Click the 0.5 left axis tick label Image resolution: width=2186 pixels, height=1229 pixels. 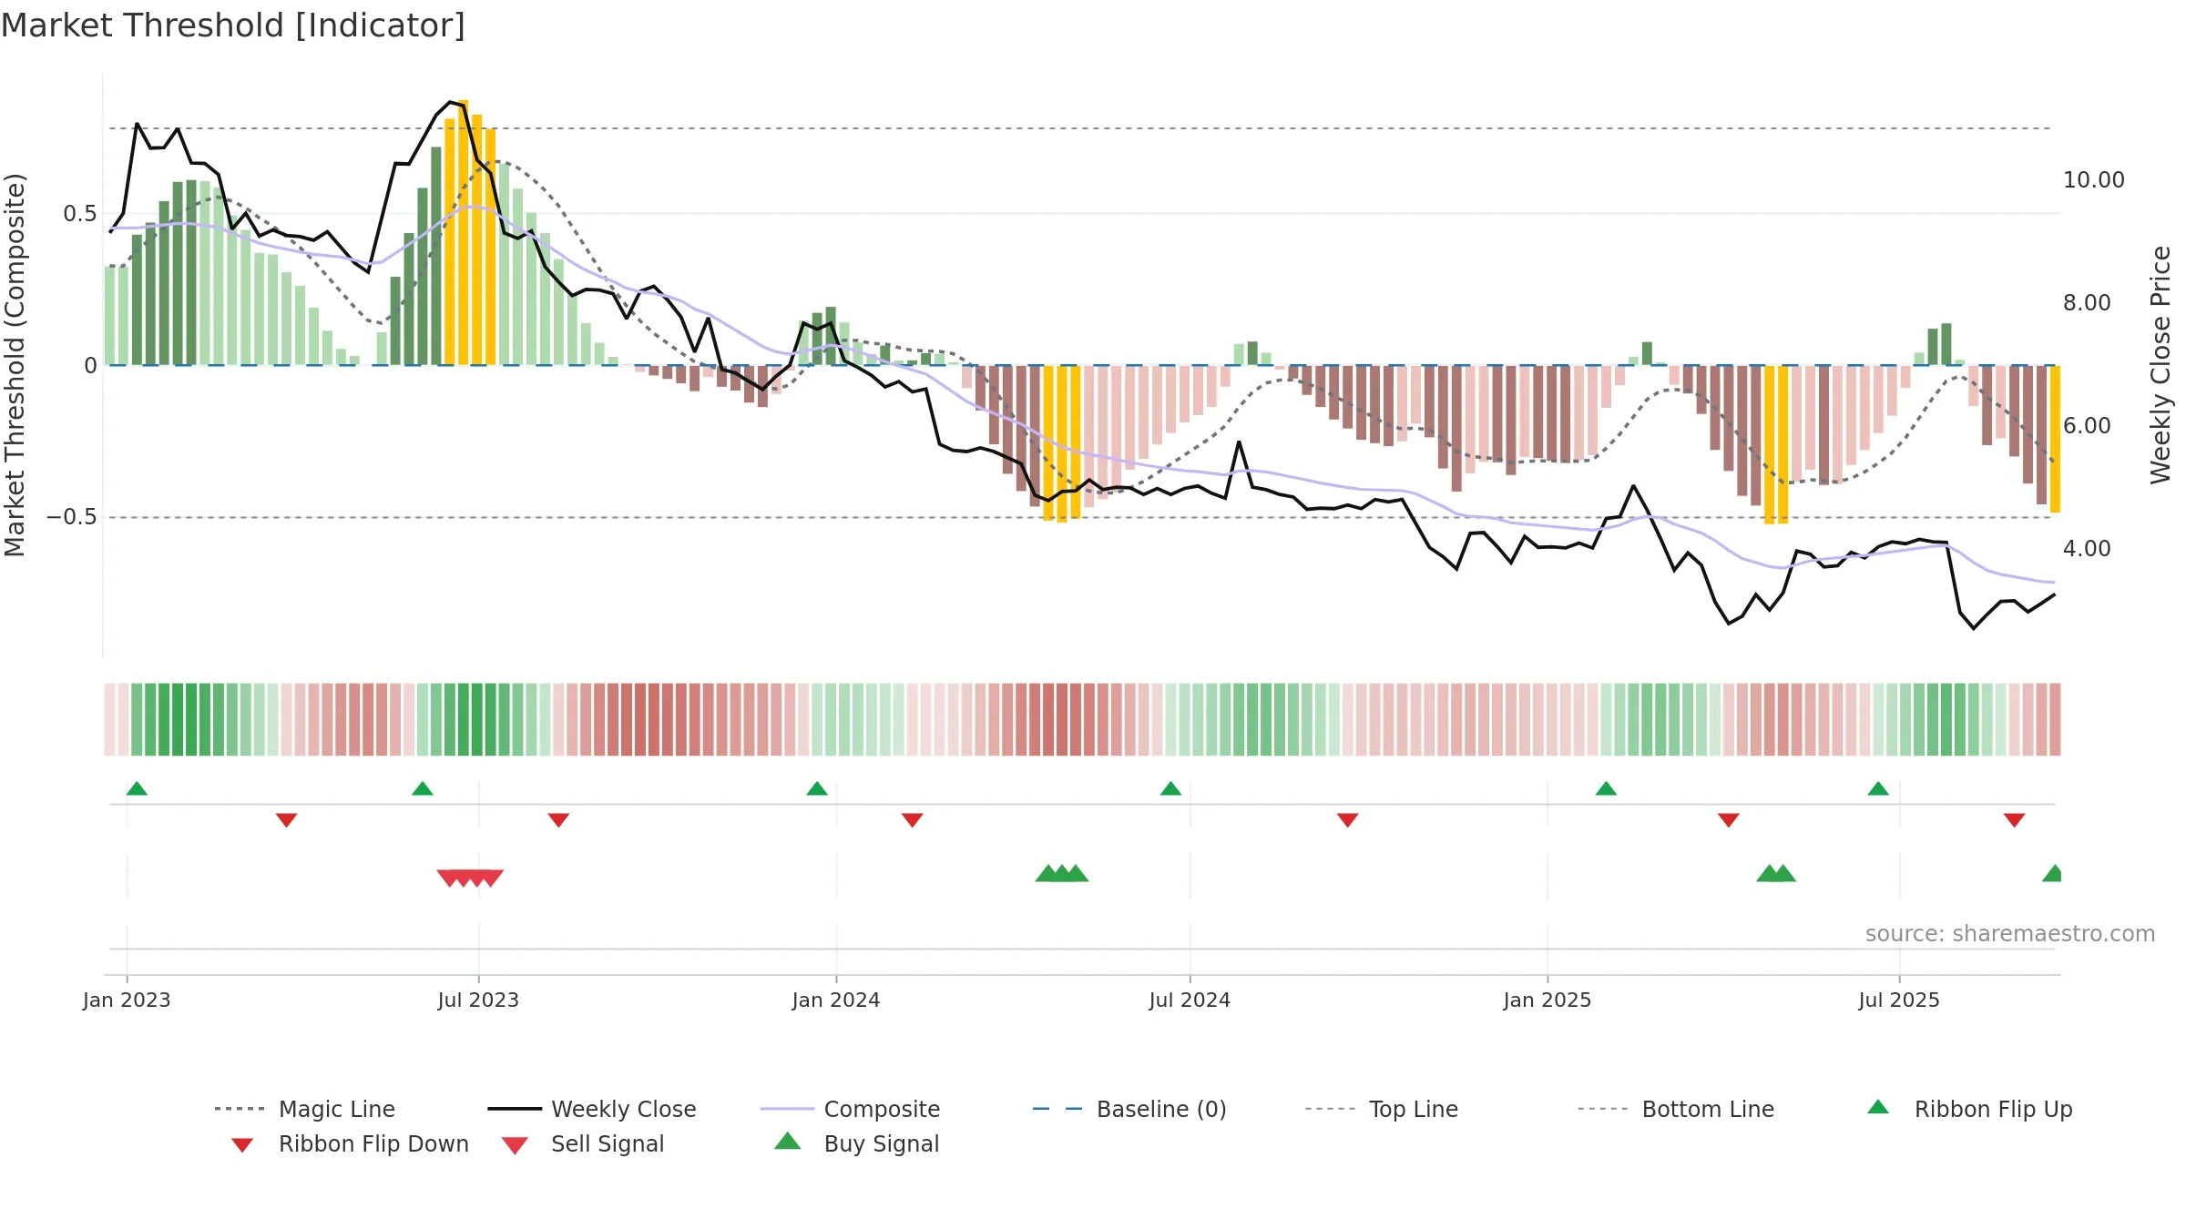80,214
